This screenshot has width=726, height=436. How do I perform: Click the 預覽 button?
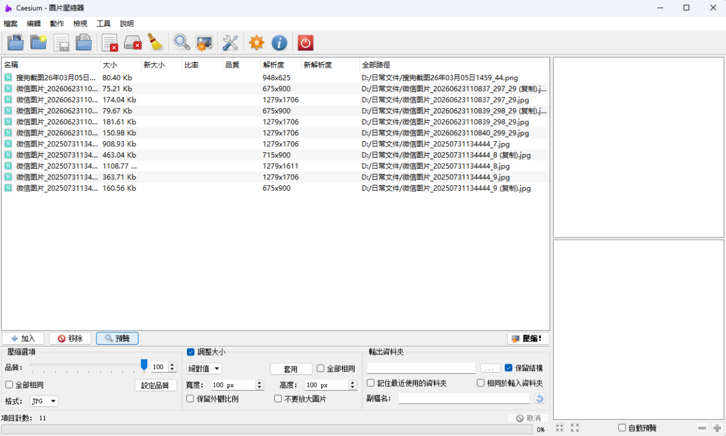point(117,339)
